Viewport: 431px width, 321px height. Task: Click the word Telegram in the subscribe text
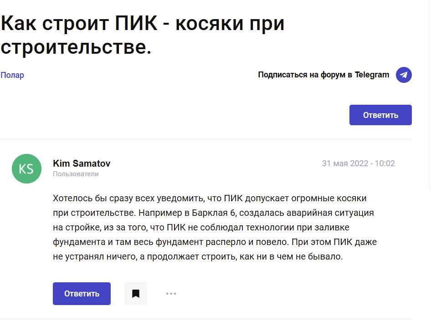pos(372,75)
